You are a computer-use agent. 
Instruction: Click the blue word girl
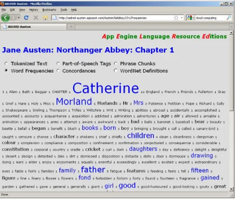[x=109, y=186]
